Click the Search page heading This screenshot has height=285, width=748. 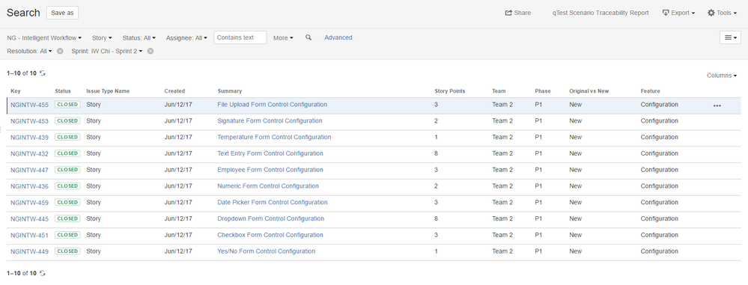23,13
